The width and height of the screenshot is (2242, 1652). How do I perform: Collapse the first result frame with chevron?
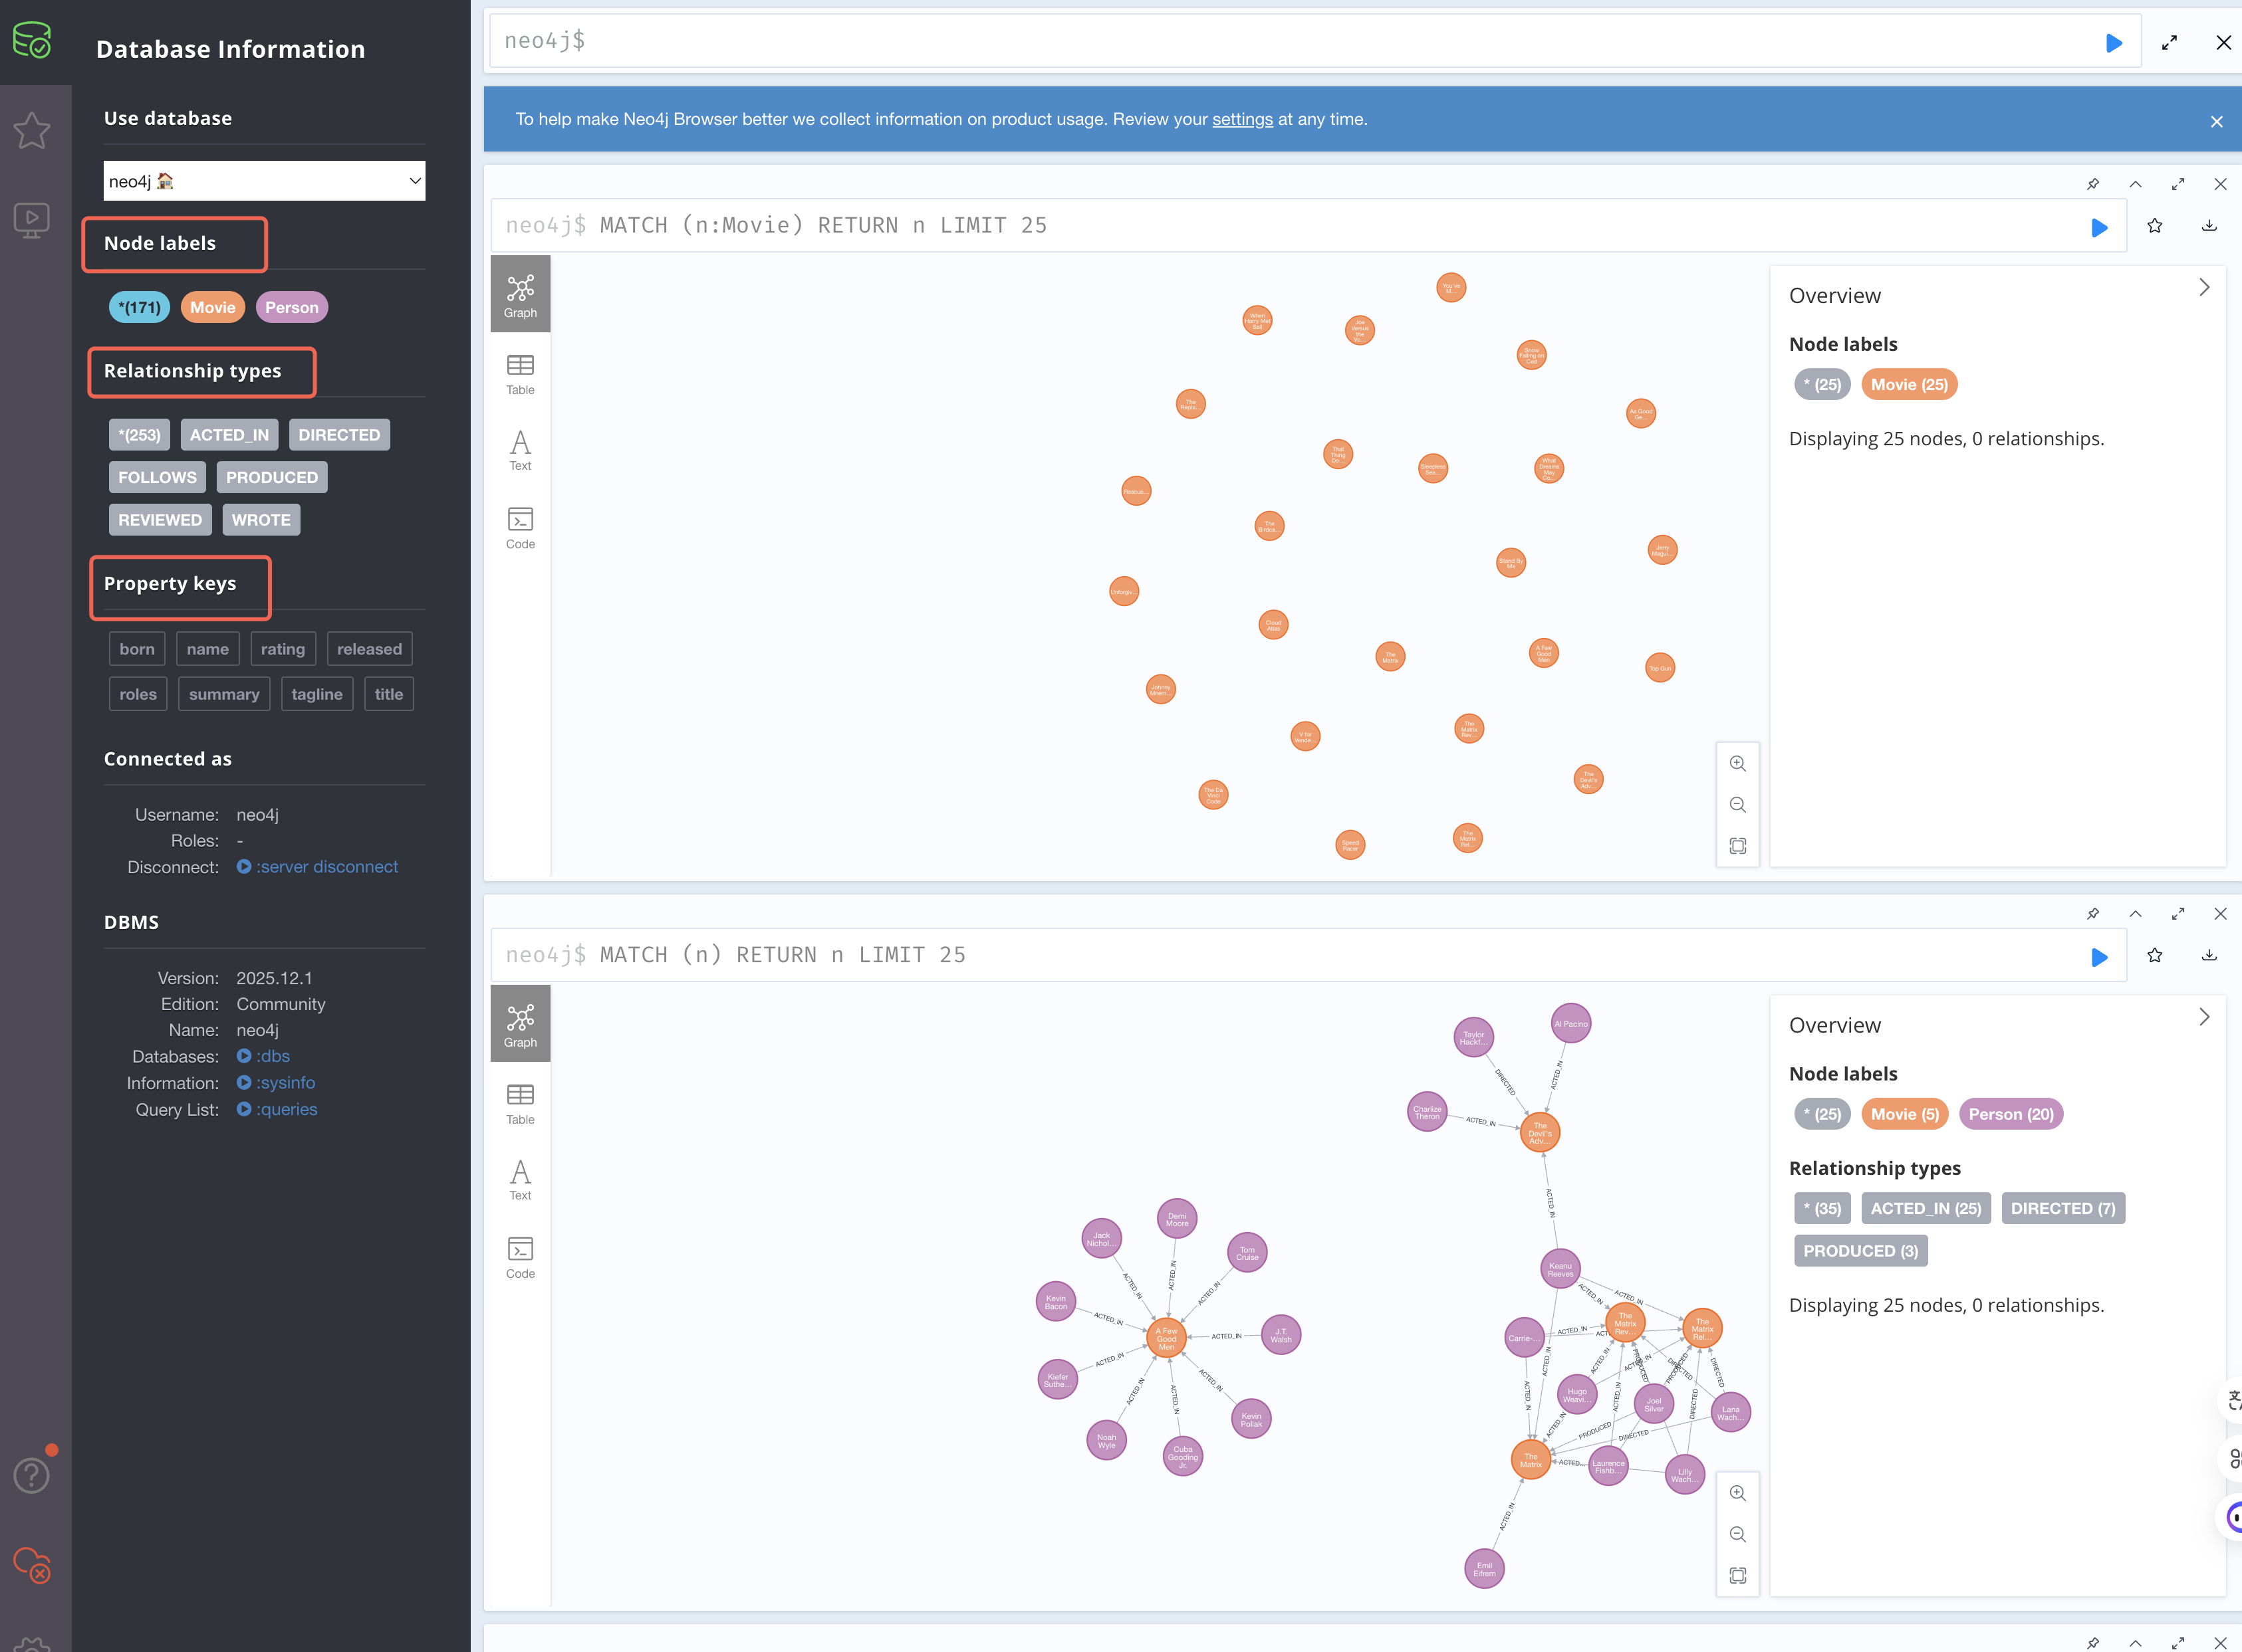pyautogui.click(x=2135, y=184)
